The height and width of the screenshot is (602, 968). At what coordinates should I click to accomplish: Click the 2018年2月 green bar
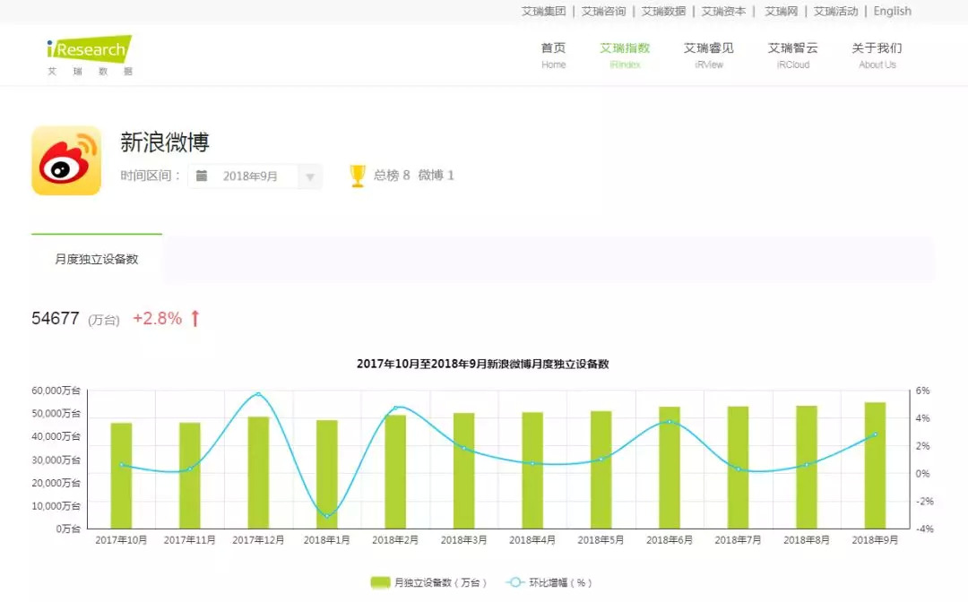click(395, 472)
